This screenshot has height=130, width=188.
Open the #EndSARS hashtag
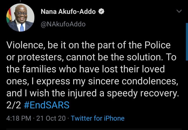click(47, 105)
